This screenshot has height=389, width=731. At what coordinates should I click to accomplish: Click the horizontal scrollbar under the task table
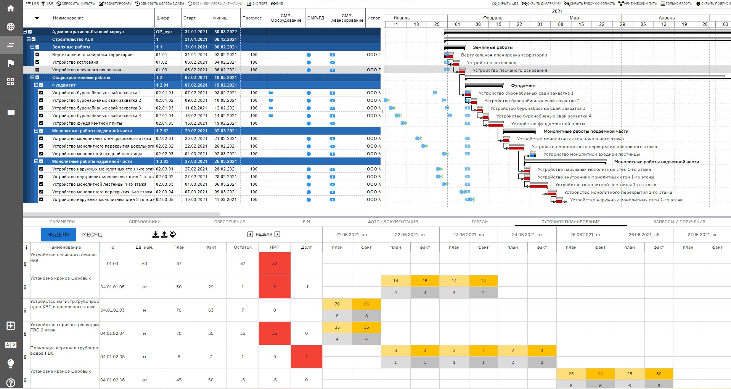tap(121, 214)
